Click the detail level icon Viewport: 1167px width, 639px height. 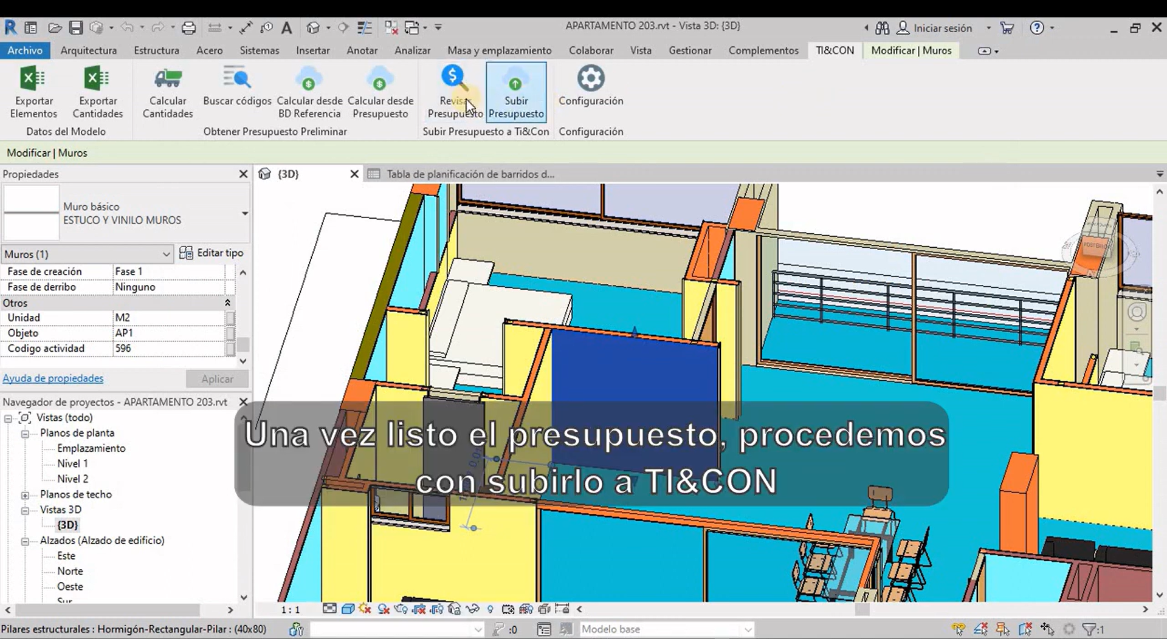pyautogui.click(x=329, y=609)
